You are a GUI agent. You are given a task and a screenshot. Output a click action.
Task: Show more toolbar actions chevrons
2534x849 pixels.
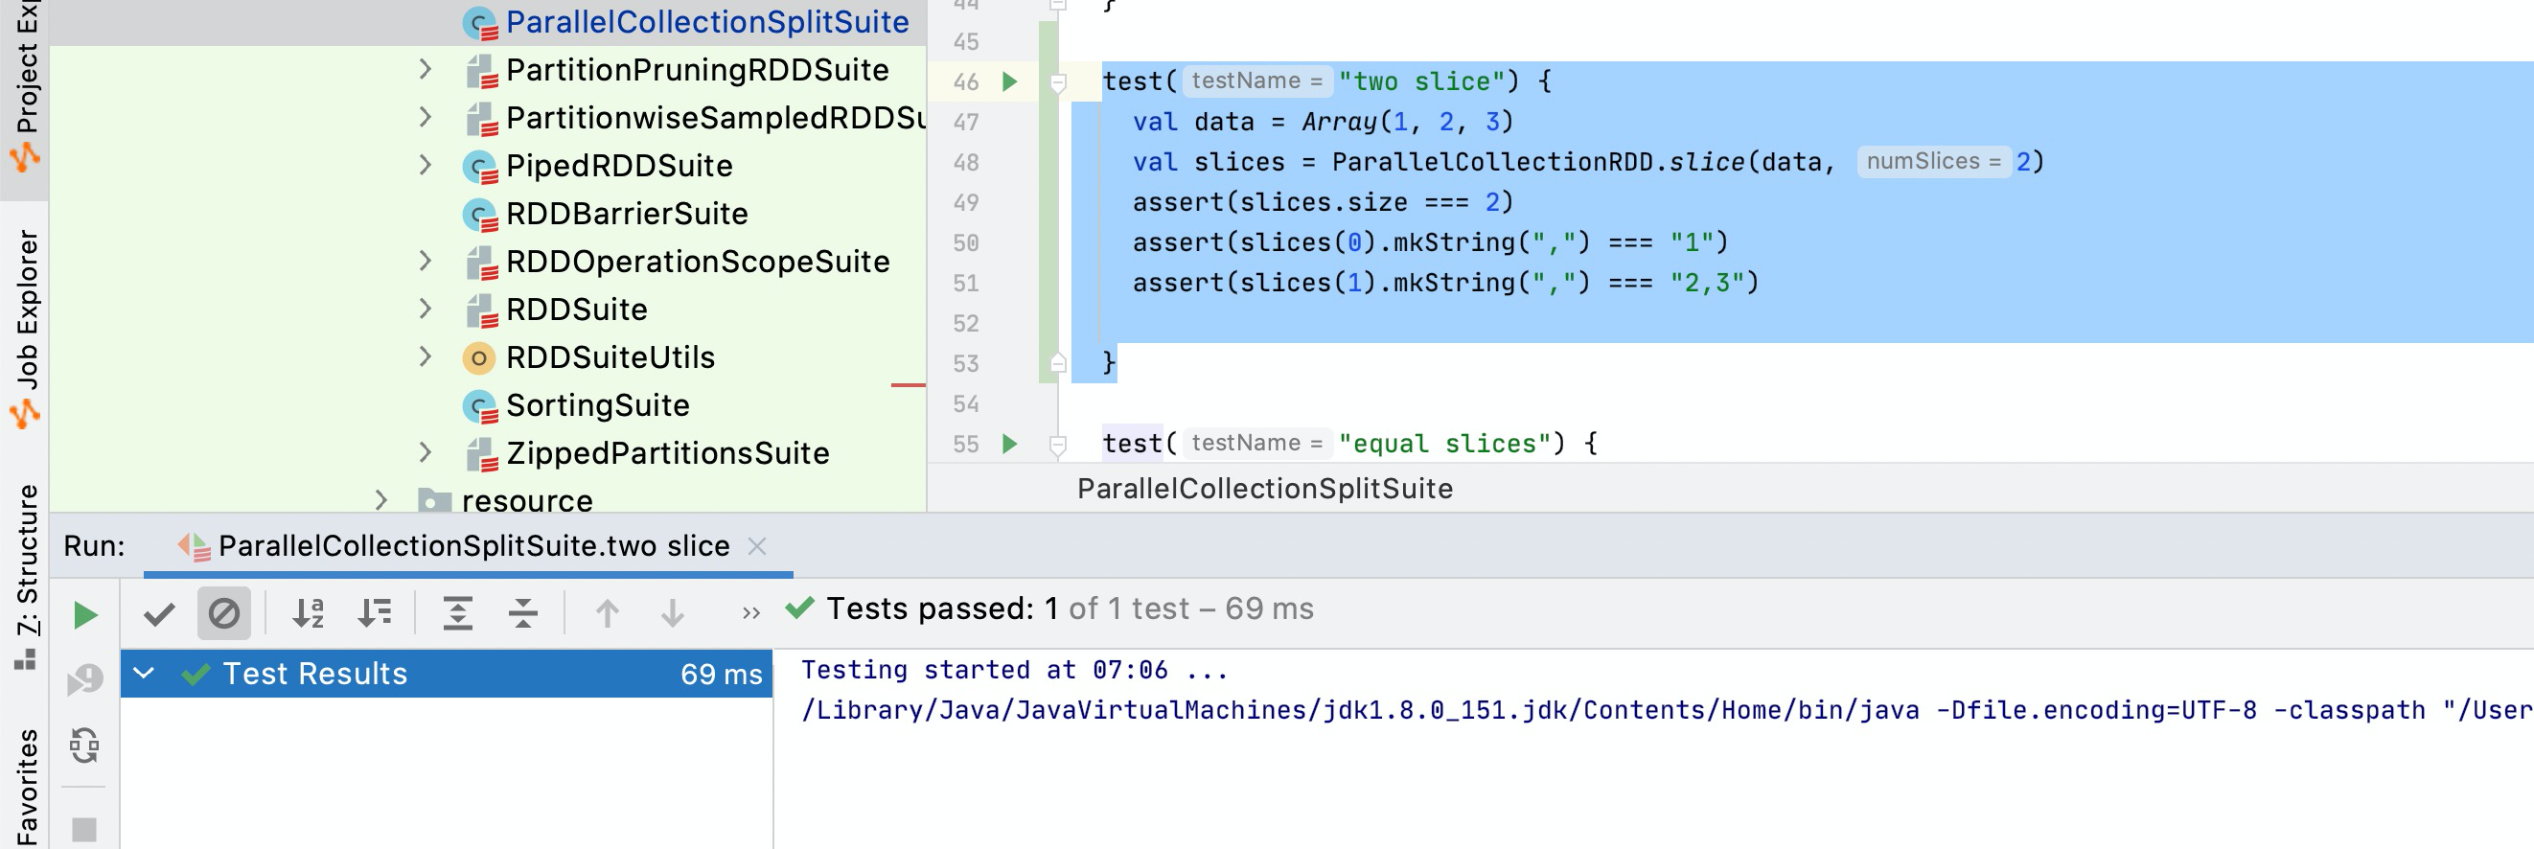[x=751, y=614]
